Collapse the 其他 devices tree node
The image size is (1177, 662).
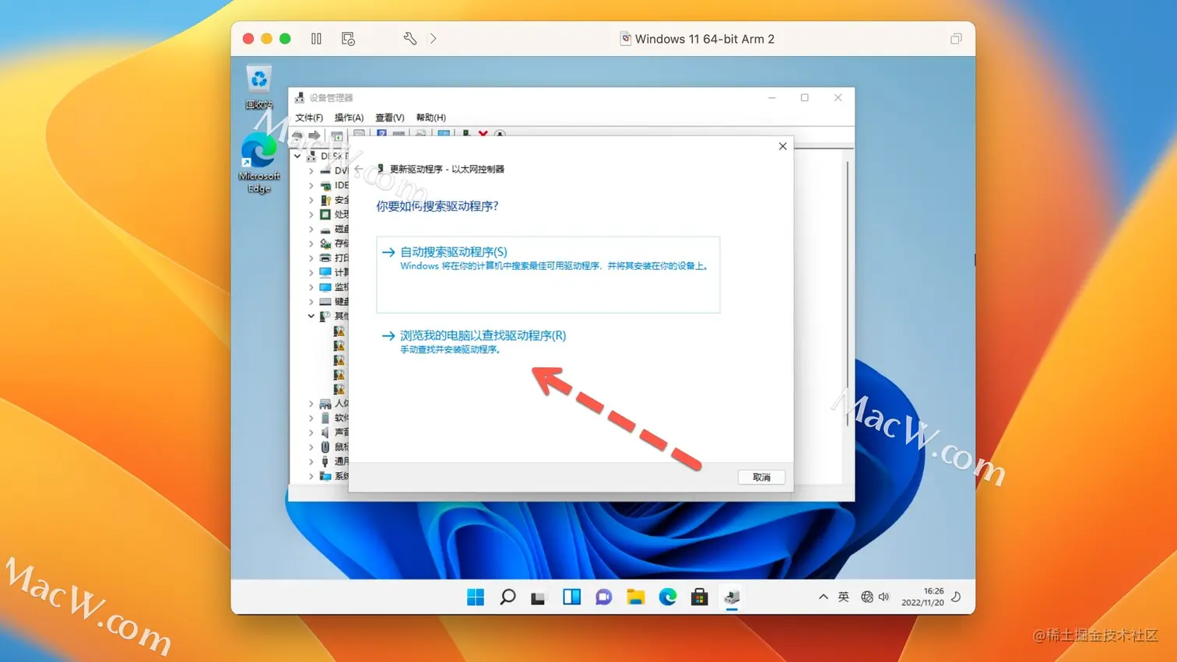point(311,316)
